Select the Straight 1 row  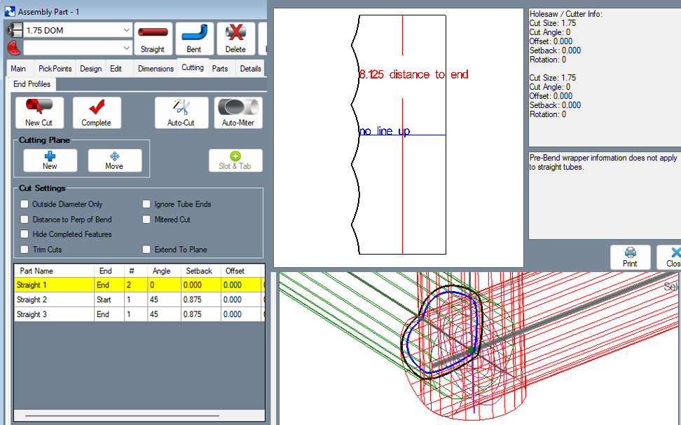[x=139, y=285]
